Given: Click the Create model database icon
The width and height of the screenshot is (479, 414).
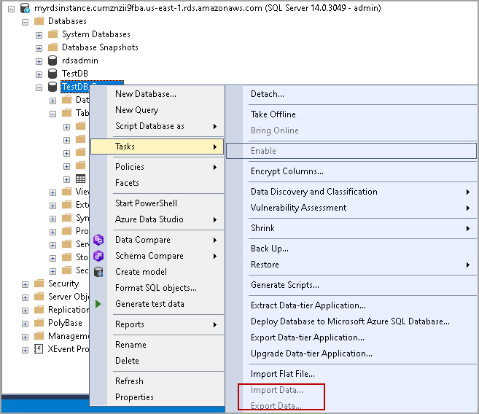Looking at the screenshot, I should (x=98, y=272).
